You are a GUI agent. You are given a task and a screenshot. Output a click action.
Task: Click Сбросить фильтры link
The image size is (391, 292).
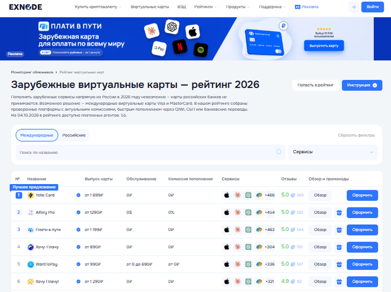pos(356,135)
